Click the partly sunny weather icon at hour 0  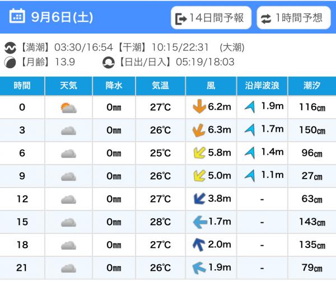coord(68,107)
